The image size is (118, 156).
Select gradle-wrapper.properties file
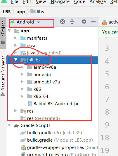(52, 147)
